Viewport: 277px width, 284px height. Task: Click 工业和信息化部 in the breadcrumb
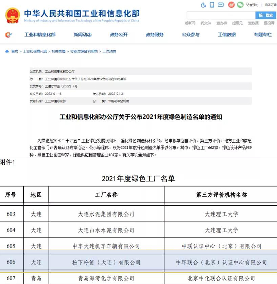click(35, 51)
